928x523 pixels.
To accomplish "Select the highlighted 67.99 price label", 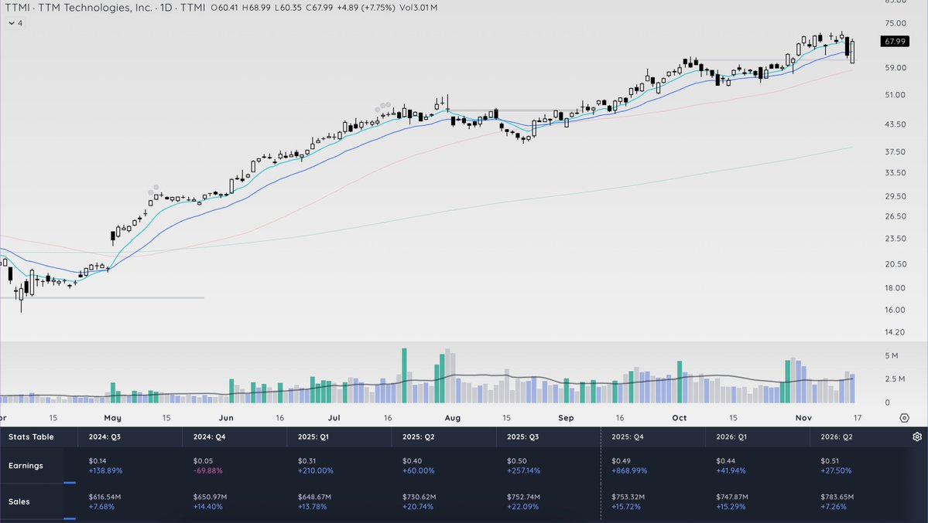I will coord(894,41).
